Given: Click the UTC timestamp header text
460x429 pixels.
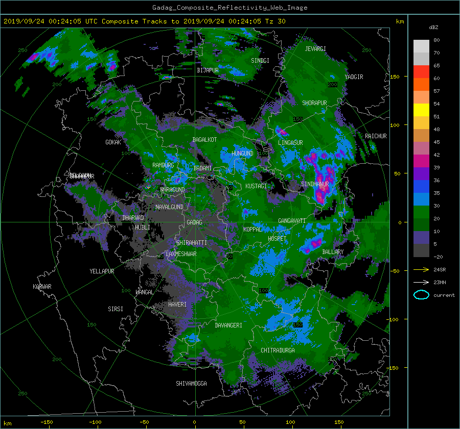Looking at the screenshot, I should [x=144, y=21].
